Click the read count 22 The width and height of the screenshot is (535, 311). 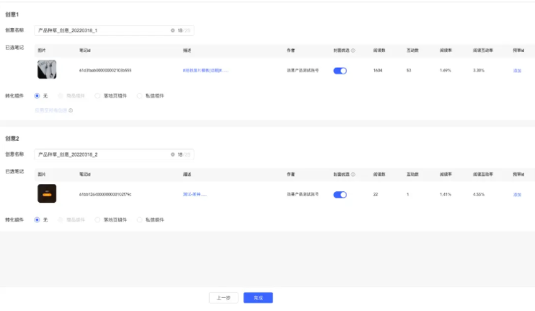click(x=376, y=194)
